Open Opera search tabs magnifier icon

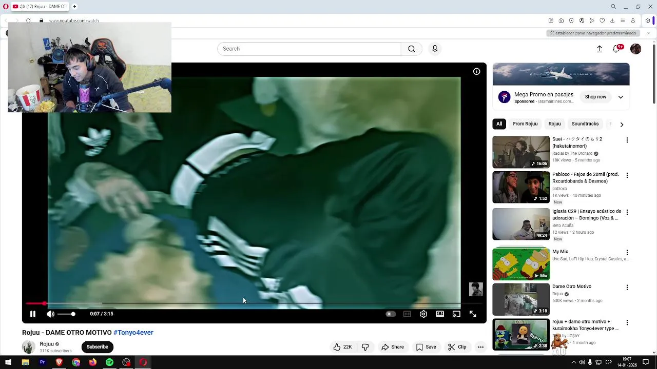pos(613,7)
